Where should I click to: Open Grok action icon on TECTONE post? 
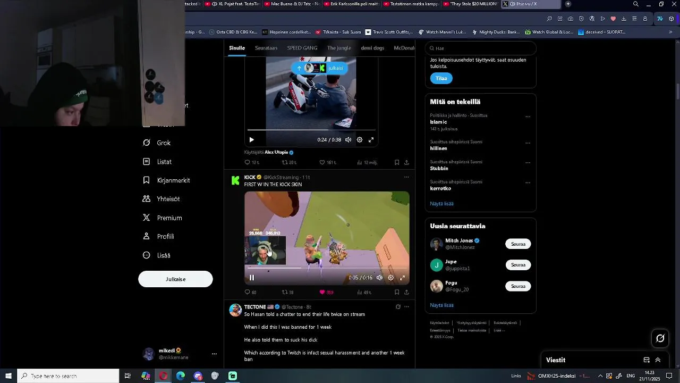click(x=398, y=307)
